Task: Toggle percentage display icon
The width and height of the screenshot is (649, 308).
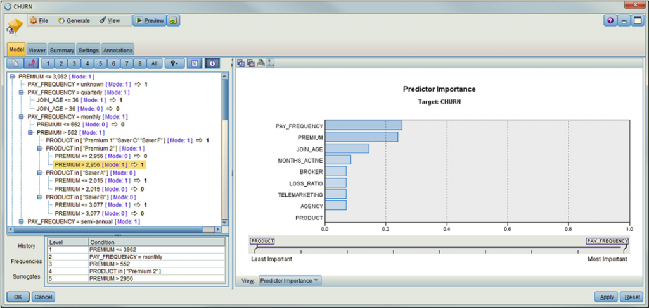Action: coord(195,64)
